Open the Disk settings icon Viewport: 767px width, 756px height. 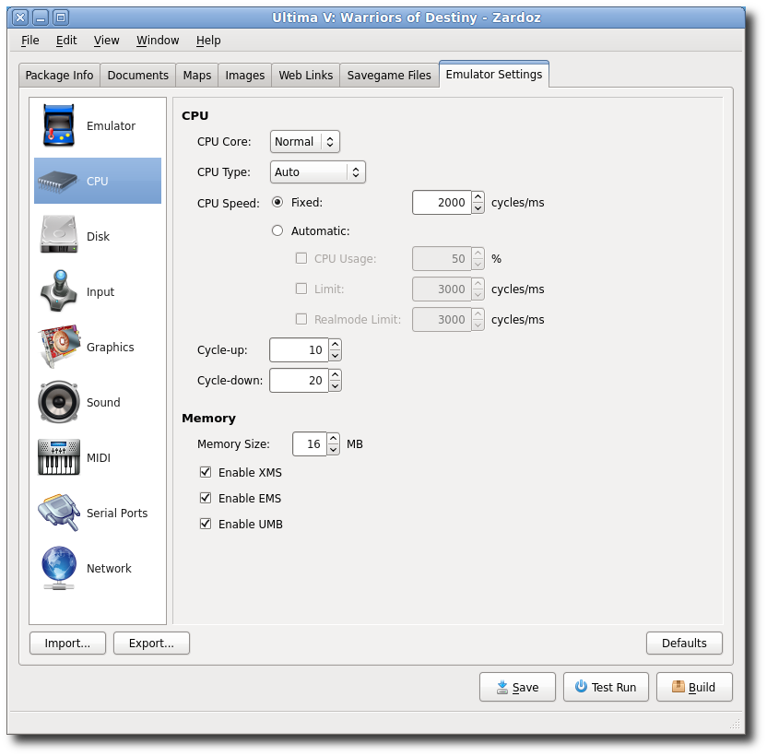(x=58, y=236)
